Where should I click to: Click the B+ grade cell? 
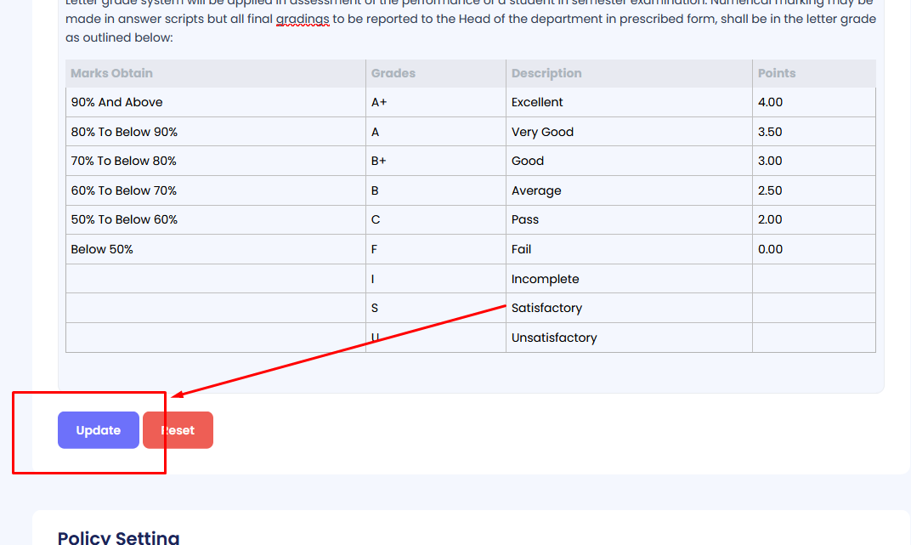click(379, 161)
